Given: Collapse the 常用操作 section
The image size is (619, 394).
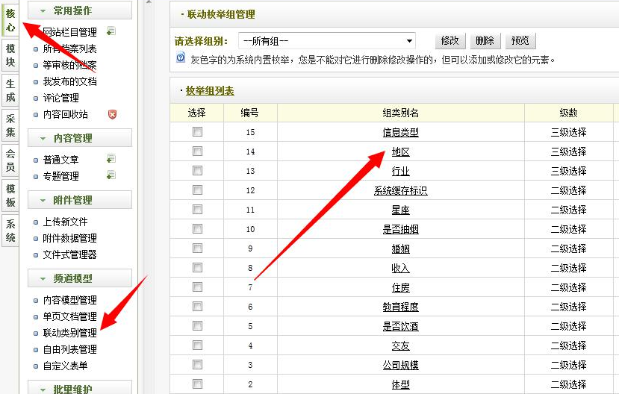Looking at the screenshot, I should [x=79, y=10].
